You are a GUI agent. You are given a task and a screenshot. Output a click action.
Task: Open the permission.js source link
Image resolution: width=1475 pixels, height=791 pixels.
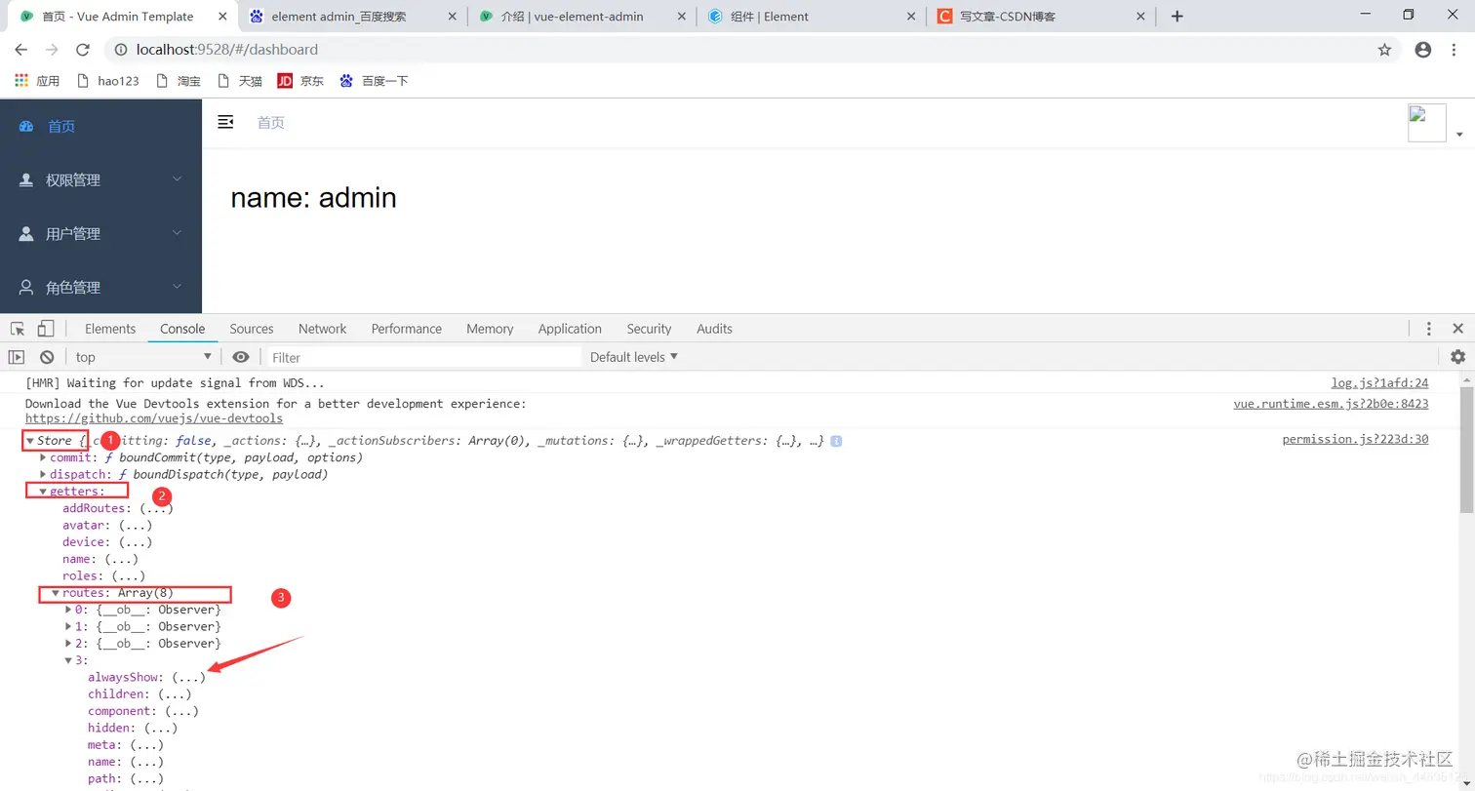coord(1355,440)
